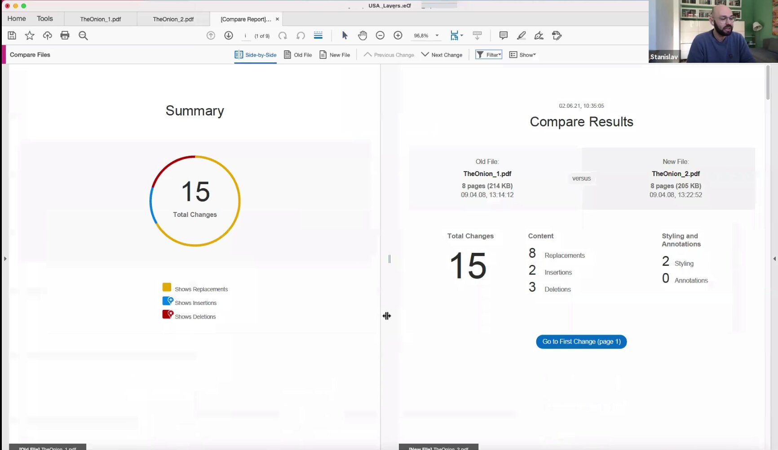The height and width of the screenshot is (450, 778).
Task: Select the Compare Report tab
Action: 246,19
